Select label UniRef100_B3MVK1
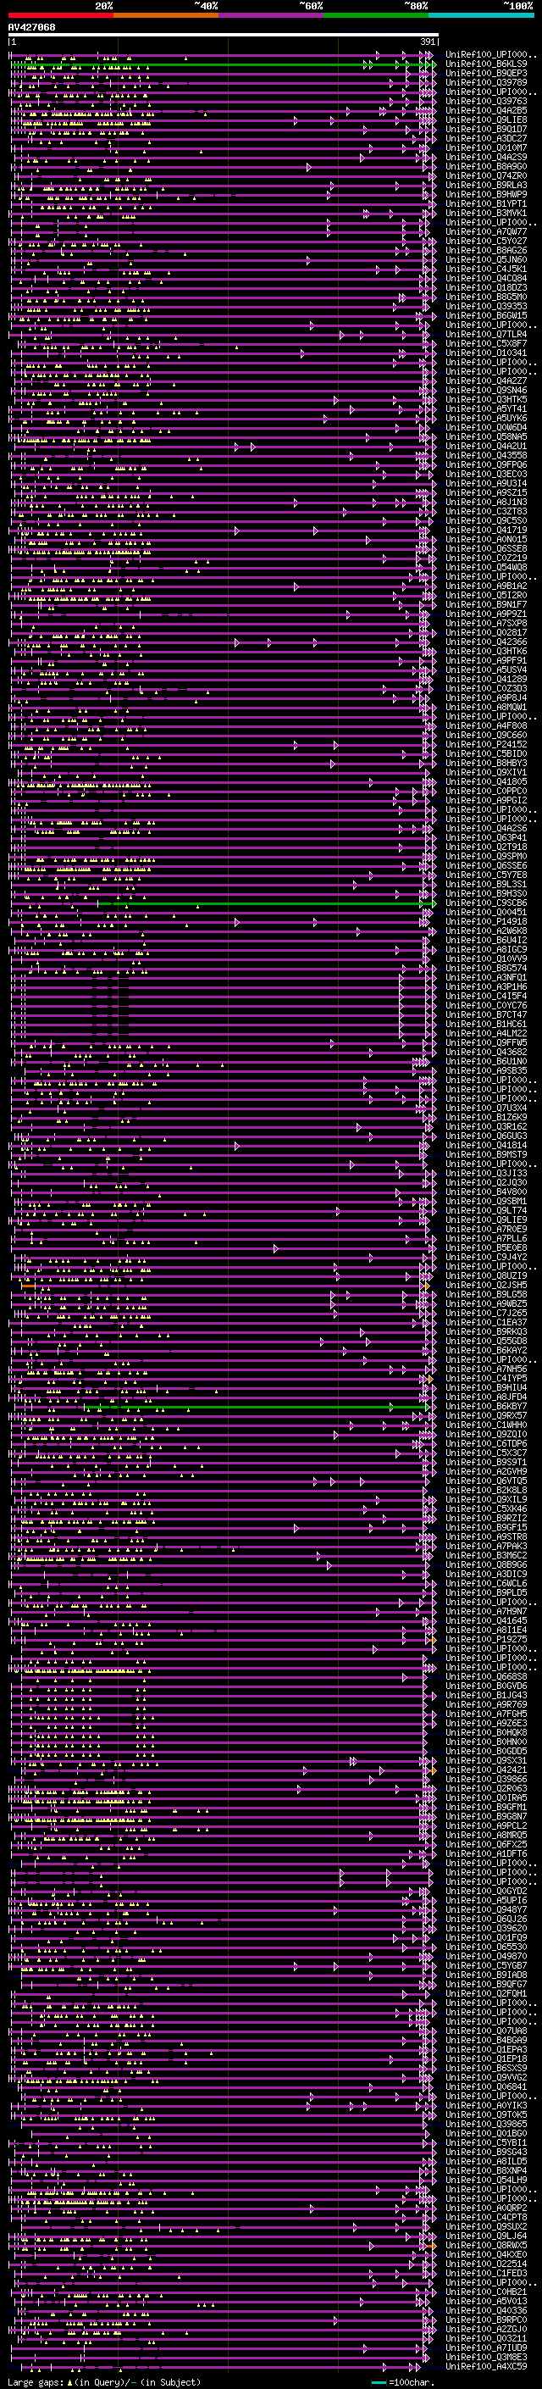The image size is (542, 2389). click(x=486, y=214)
